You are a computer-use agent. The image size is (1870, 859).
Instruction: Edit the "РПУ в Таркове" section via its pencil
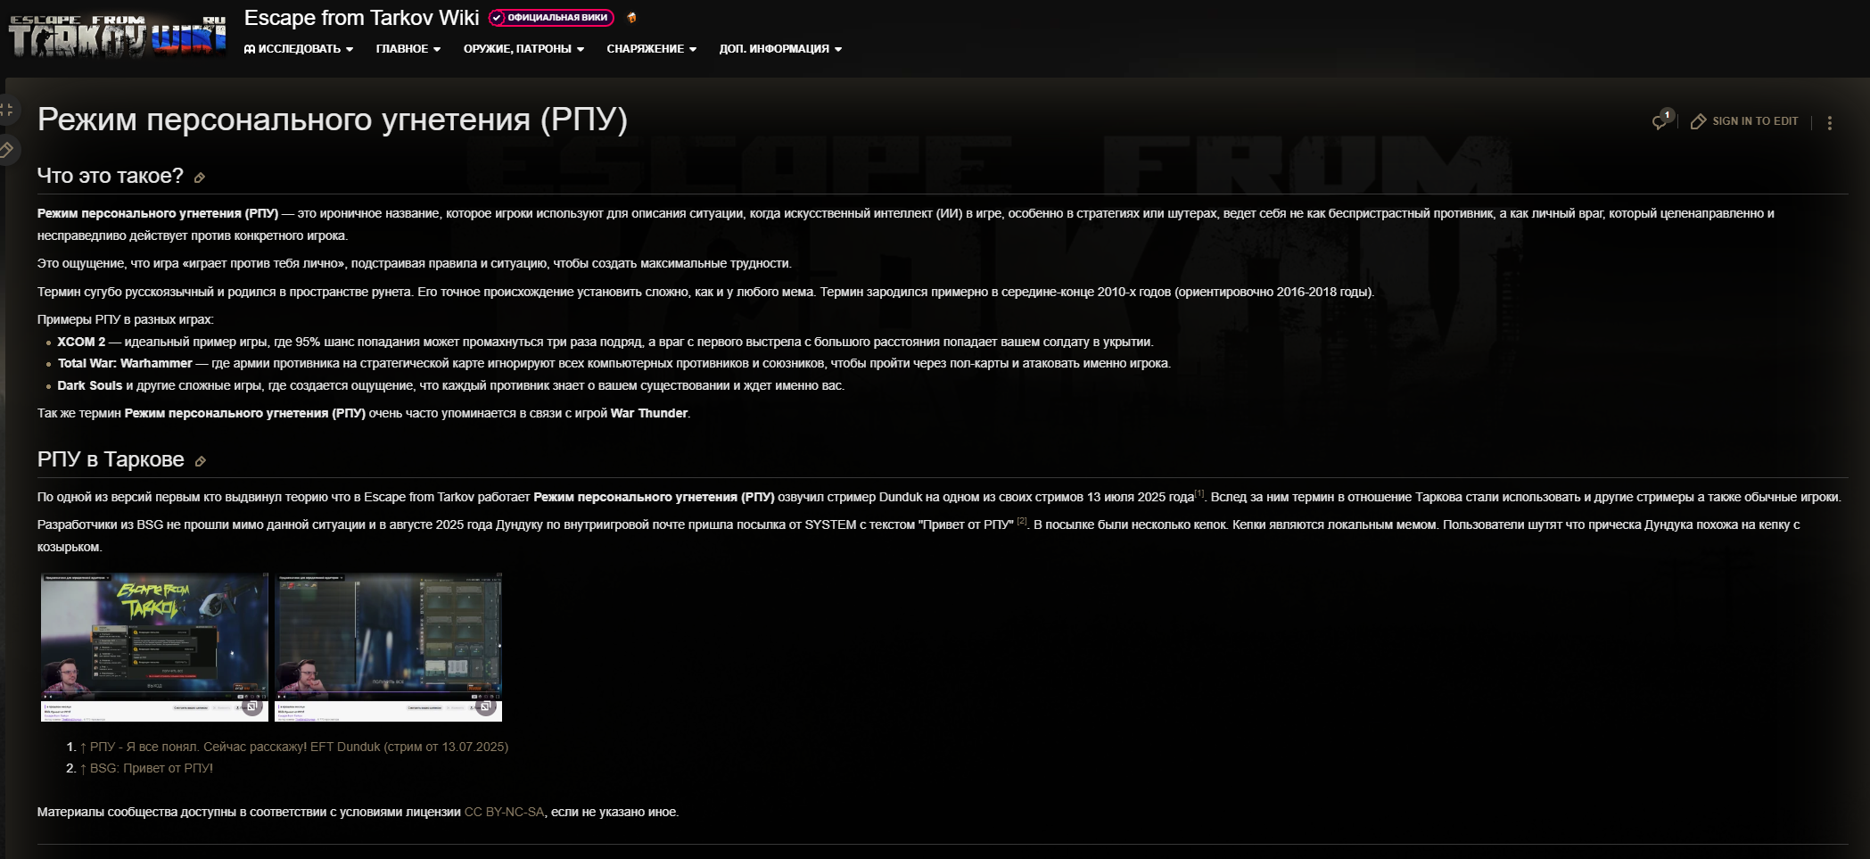pos(201,461)
